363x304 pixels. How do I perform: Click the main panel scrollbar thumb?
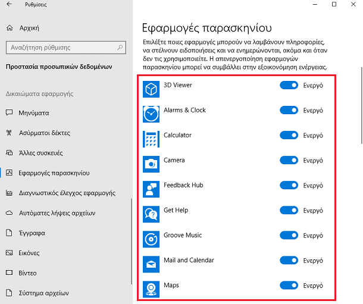[362, 105]
